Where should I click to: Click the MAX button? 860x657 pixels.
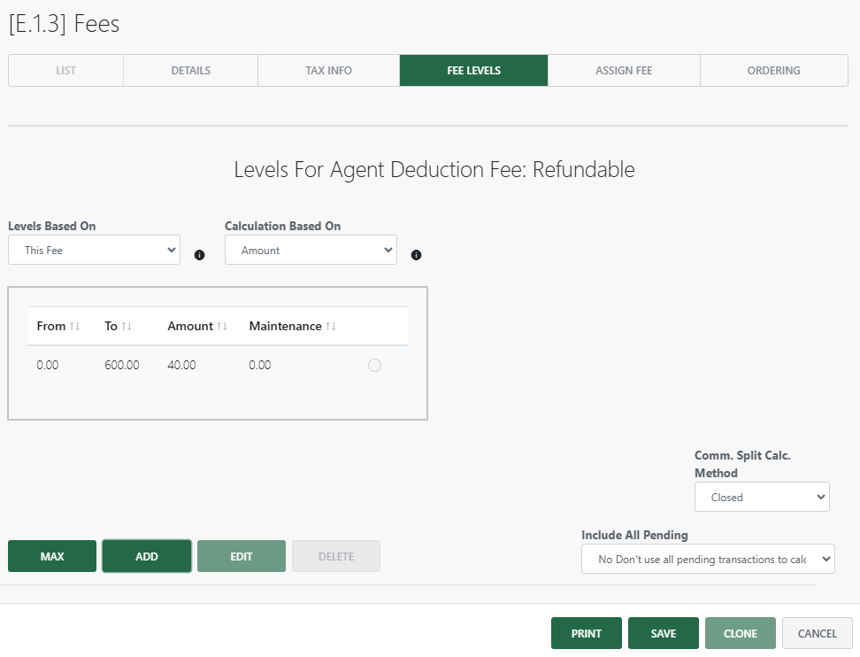pos(51,556)
